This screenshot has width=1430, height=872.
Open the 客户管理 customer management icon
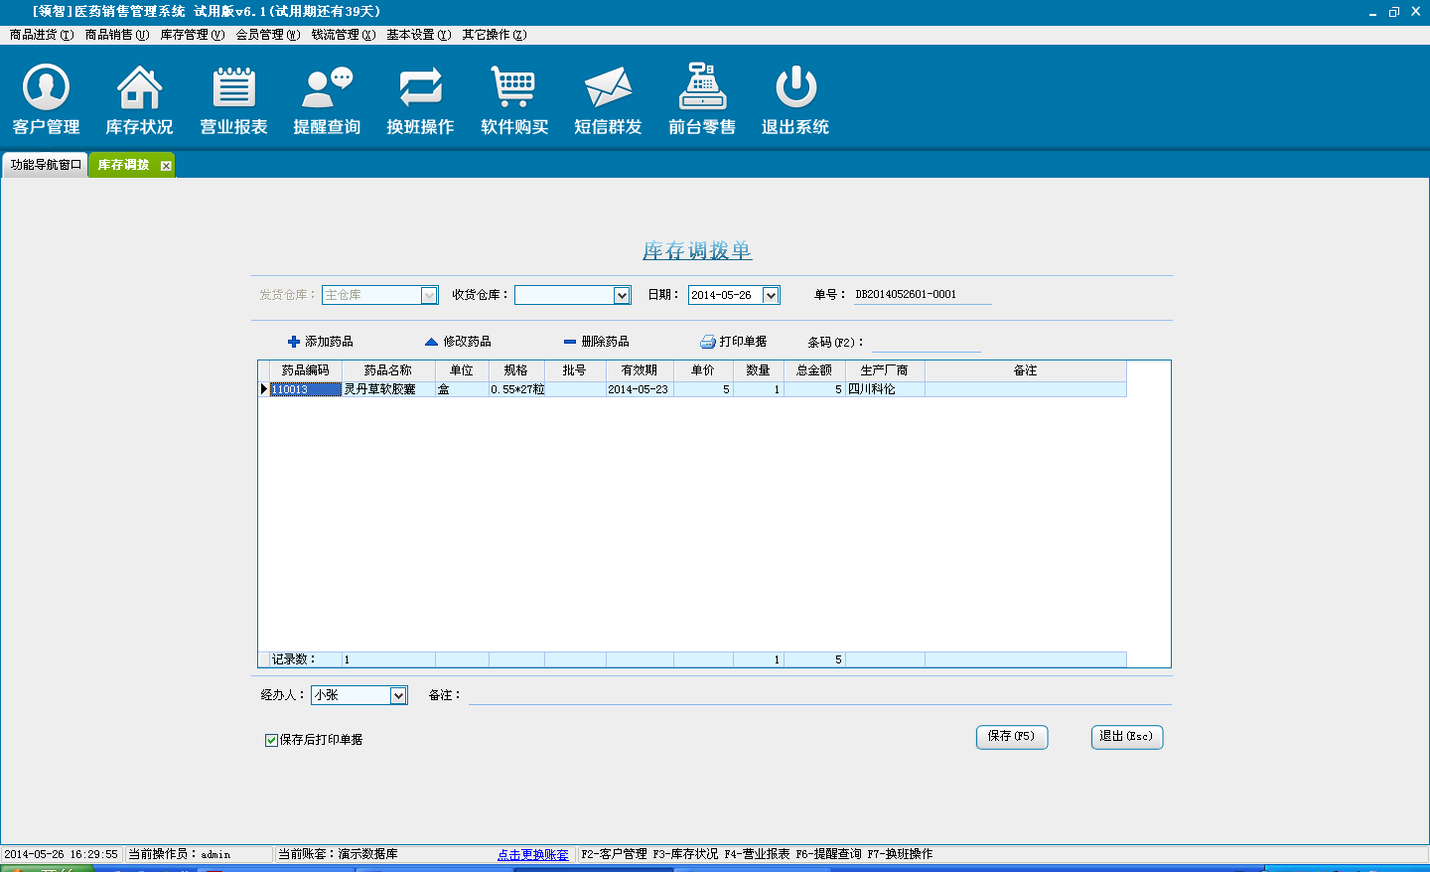pos(46,89)
